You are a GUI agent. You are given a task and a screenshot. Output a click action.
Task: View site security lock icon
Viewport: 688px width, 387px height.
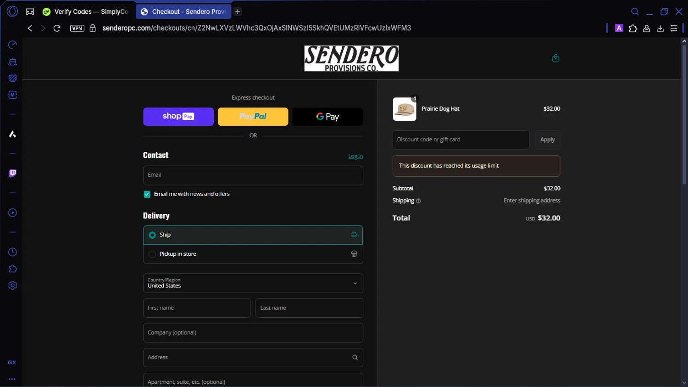[x=93, y=28]
